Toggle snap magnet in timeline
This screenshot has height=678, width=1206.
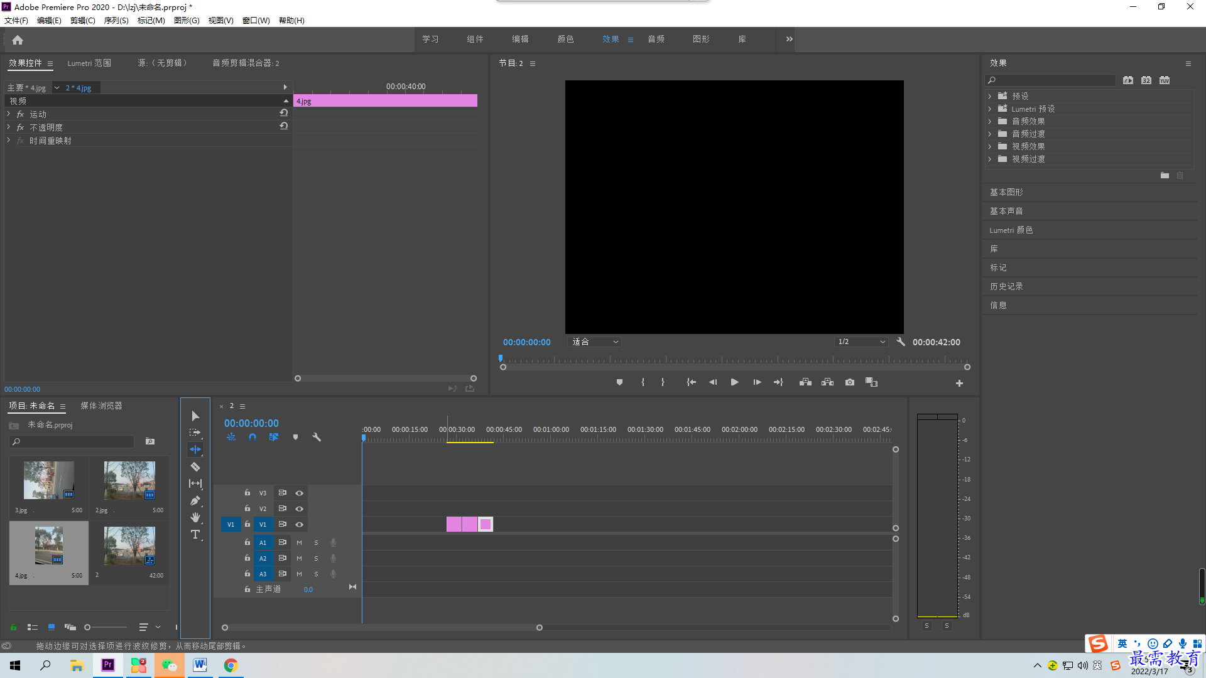253,437
